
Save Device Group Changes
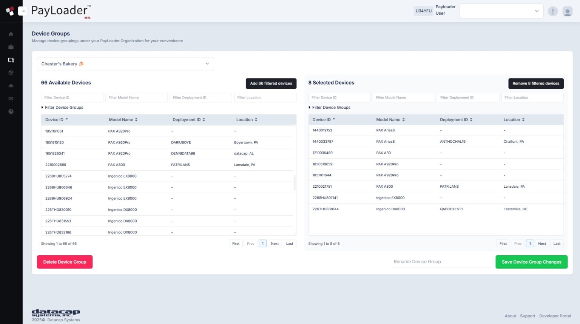pos(531,262)
